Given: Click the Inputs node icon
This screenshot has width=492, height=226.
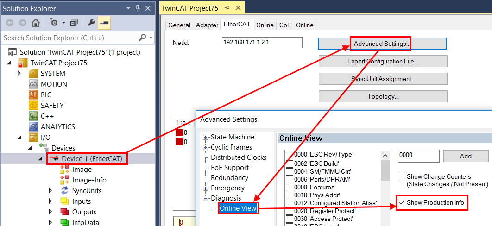Looking at the screenshot, I should pos(65,201).
